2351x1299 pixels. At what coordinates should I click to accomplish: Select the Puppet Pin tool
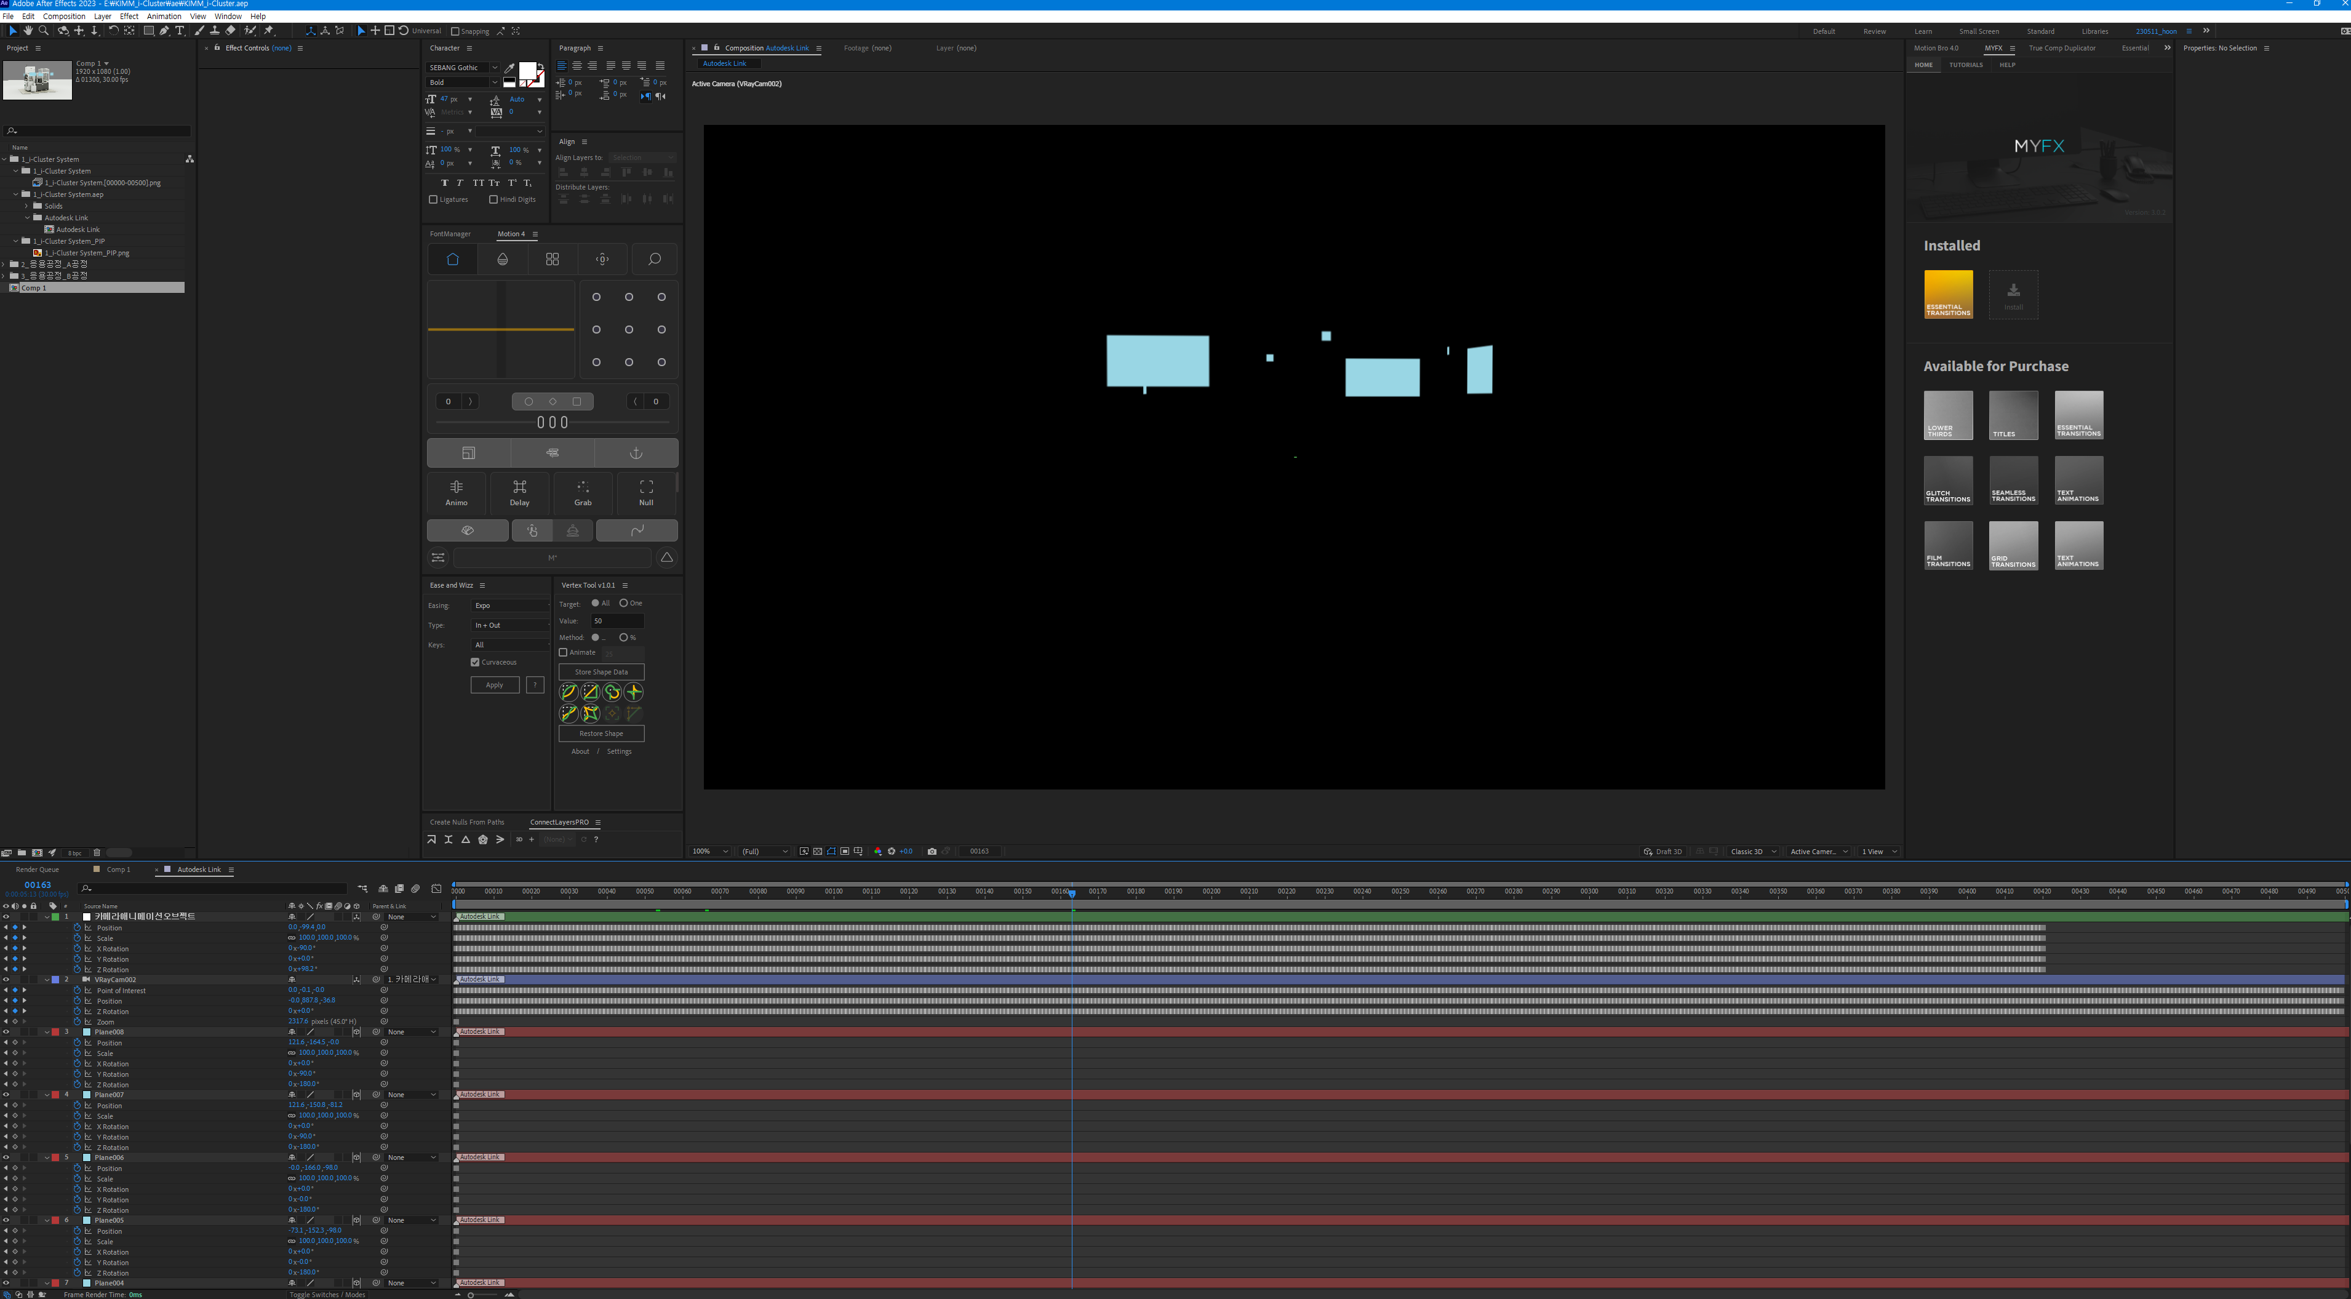[268, 31]
